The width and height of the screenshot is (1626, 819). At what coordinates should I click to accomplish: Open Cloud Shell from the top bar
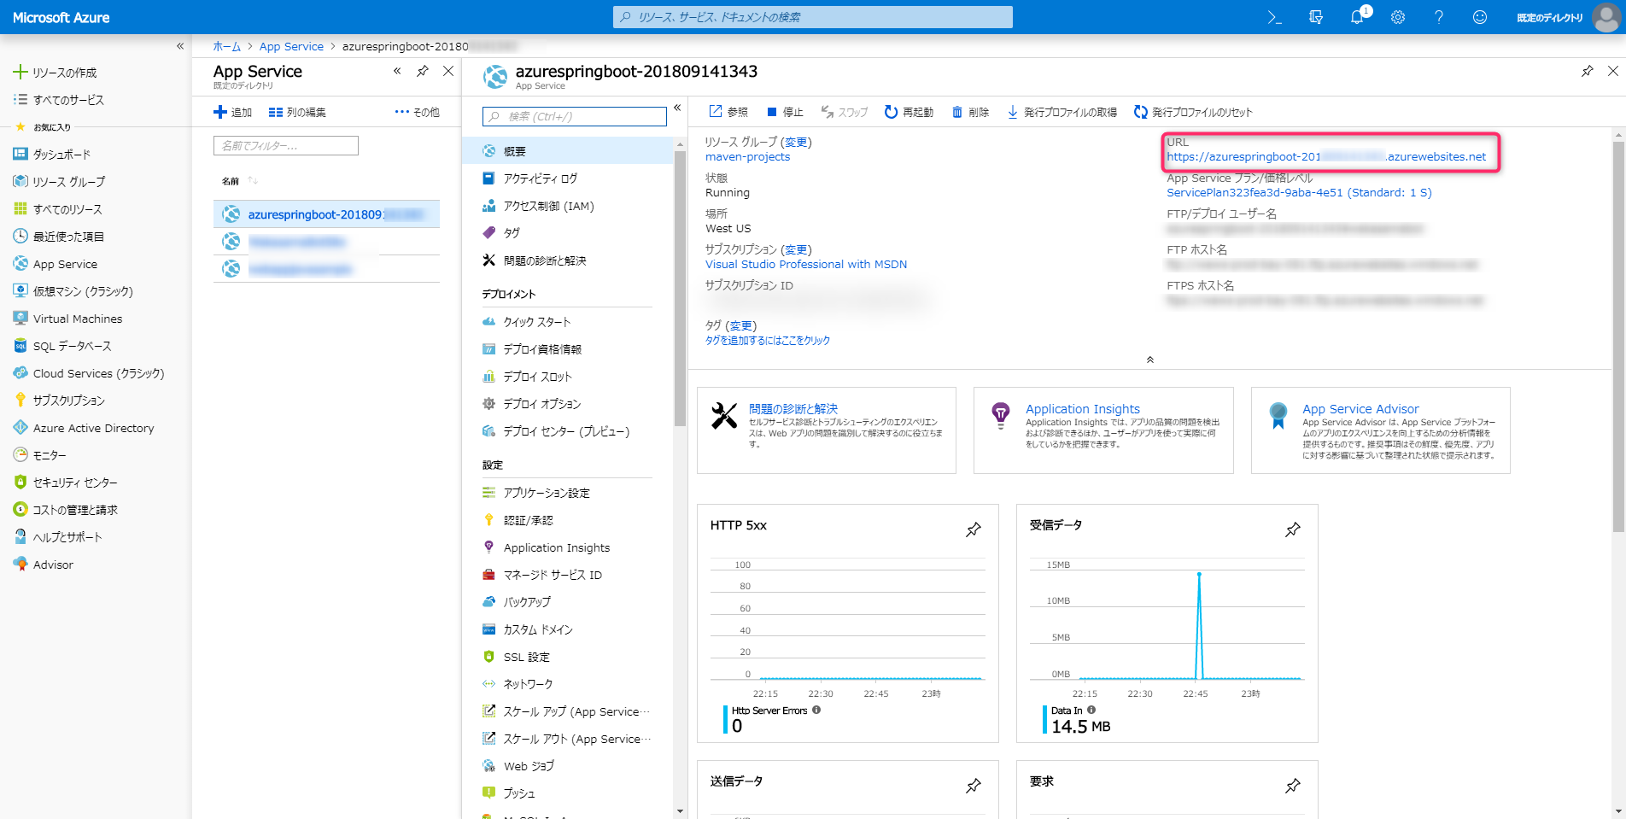coord(1274,17)
